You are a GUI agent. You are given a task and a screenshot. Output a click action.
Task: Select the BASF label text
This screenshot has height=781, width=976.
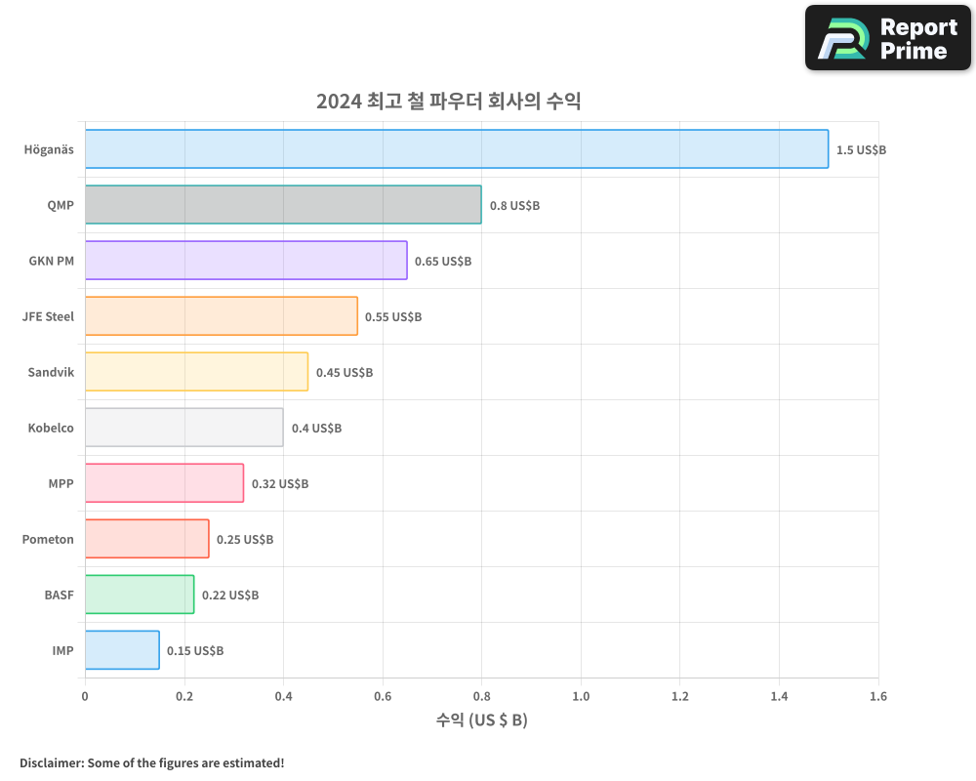[x=60, y=595]
